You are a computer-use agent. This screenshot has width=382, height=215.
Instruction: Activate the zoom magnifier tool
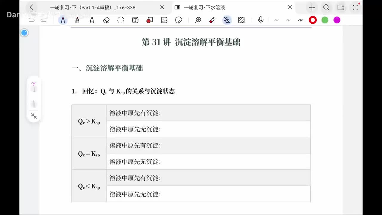point(198,20)
